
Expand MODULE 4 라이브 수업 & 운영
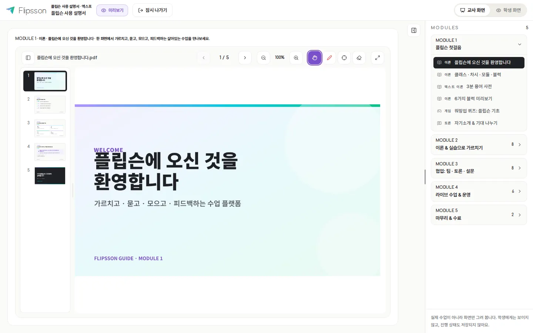pos(479,191)
